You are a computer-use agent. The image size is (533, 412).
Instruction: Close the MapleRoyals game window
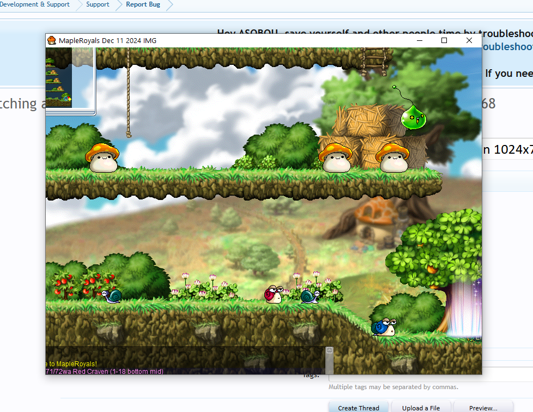[x=469, y=40]
